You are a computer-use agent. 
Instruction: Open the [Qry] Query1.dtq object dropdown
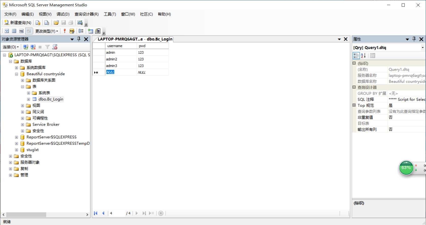click(x=422, y=47)
